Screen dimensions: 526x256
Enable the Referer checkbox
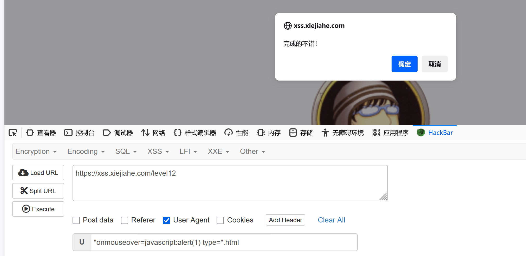(125, 220)
